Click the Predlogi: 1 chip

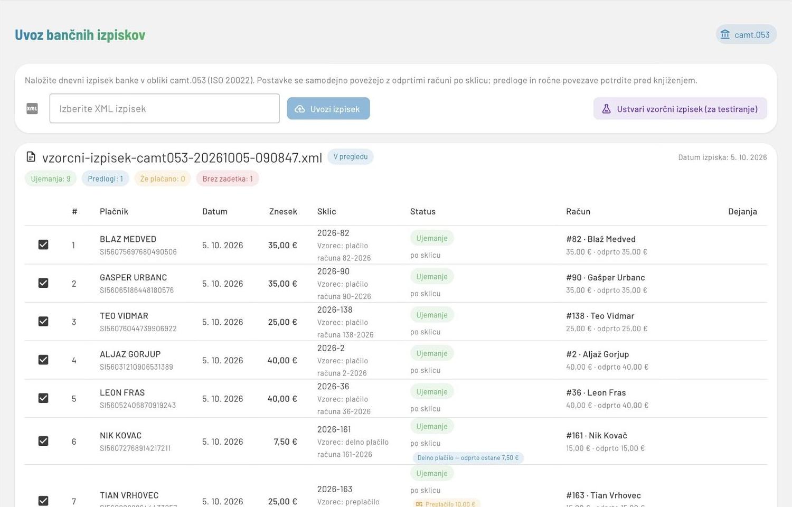[106, 179]
